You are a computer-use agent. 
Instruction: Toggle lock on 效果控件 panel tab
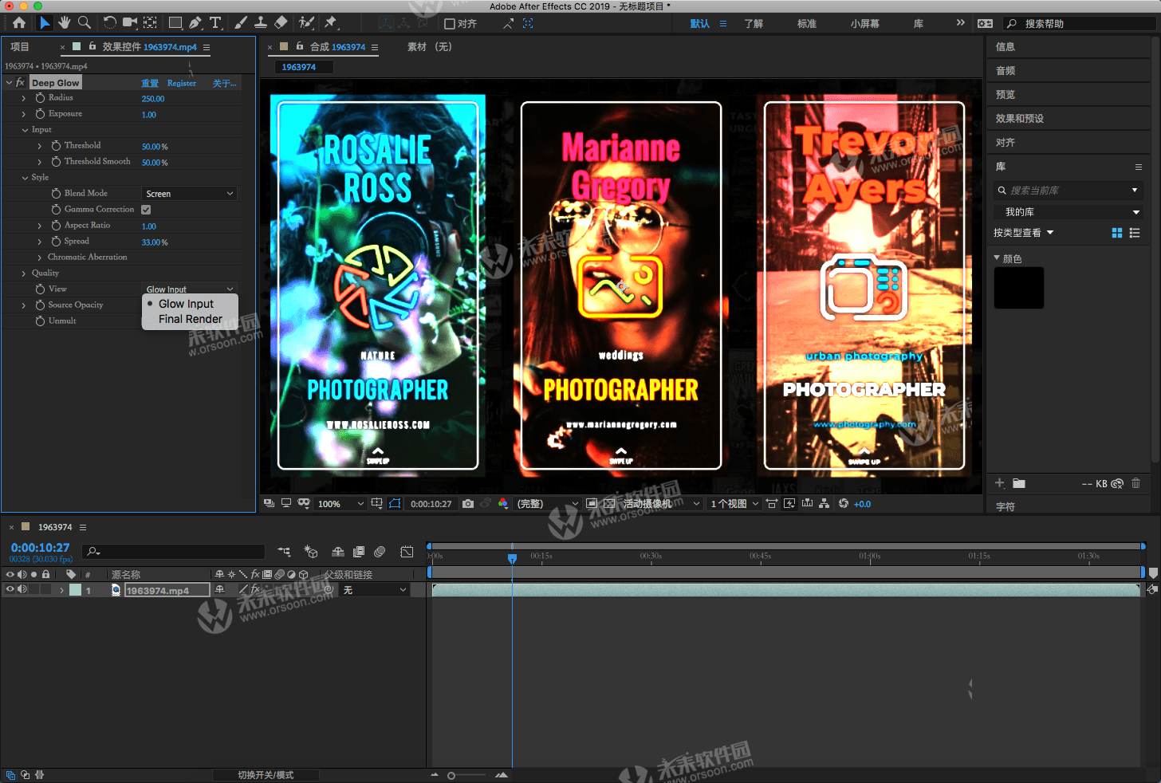(92, 47)
